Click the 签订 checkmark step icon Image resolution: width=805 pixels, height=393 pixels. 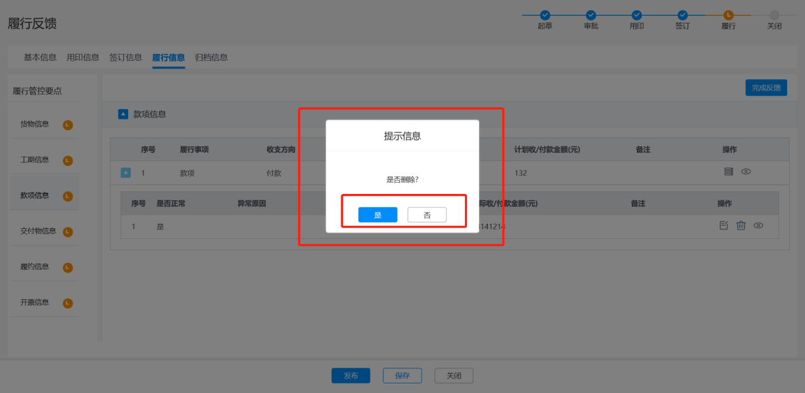[683, 15]
